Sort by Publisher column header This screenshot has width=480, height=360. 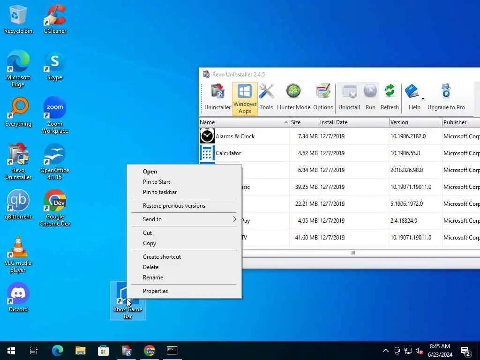(461, 122)
